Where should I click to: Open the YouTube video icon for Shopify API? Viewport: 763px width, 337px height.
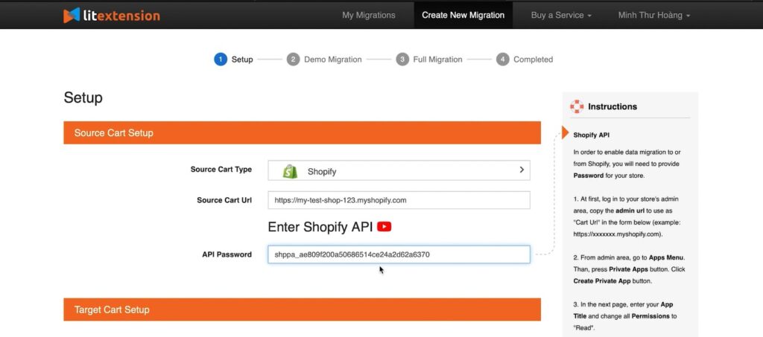tap(384, 227)
